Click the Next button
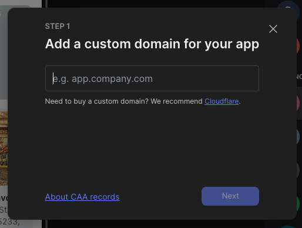The width and height of the screenshot is (302, 228). point(230,196)
